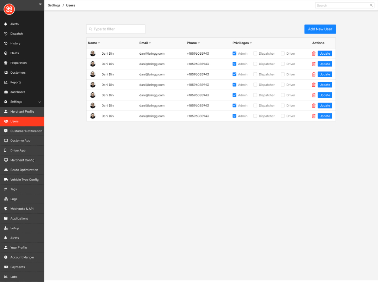Click the Payments money icon
The width and height of the screenshot is (378, 282).
click(x=6, y=267)
